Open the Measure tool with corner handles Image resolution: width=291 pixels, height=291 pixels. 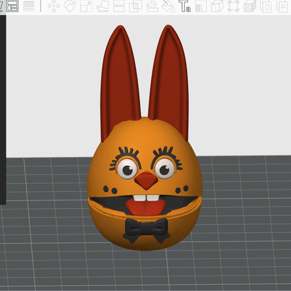click(x=233, y=6)
